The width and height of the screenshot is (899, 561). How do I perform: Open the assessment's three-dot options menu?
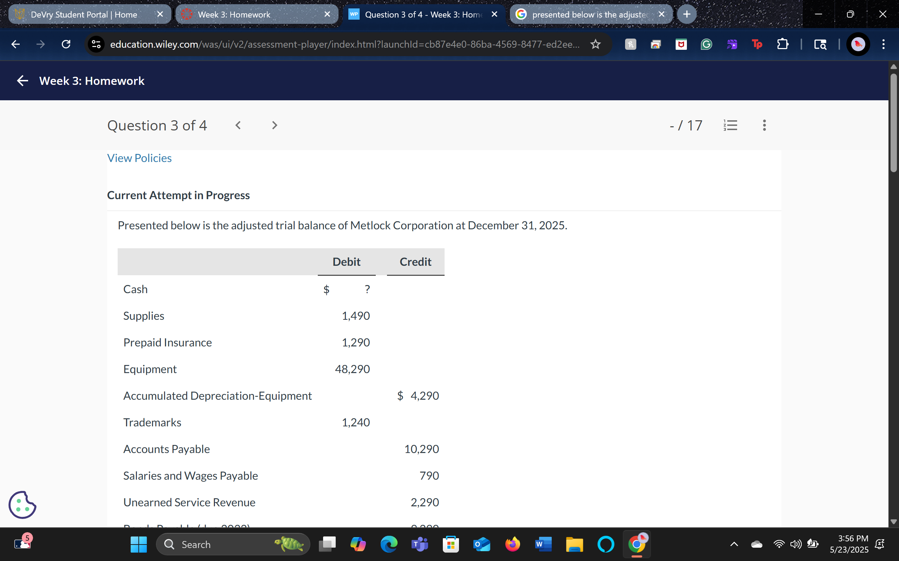(x=764, y=125)
